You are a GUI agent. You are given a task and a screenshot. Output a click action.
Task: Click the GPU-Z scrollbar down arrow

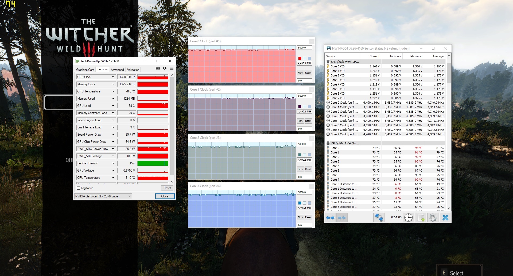coord(172,182)
